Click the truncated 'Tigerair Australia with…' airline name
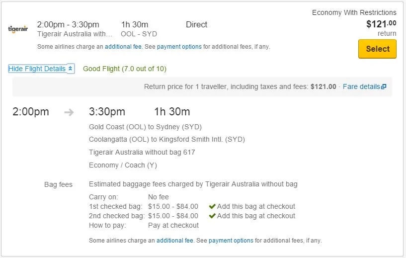The width and height of the screenshot is (406, 258). [75, 34]
